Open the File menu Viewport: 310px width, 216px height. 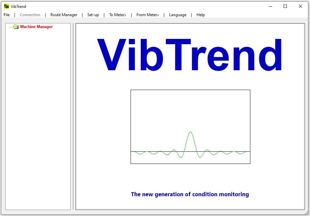tap(7, 15)
